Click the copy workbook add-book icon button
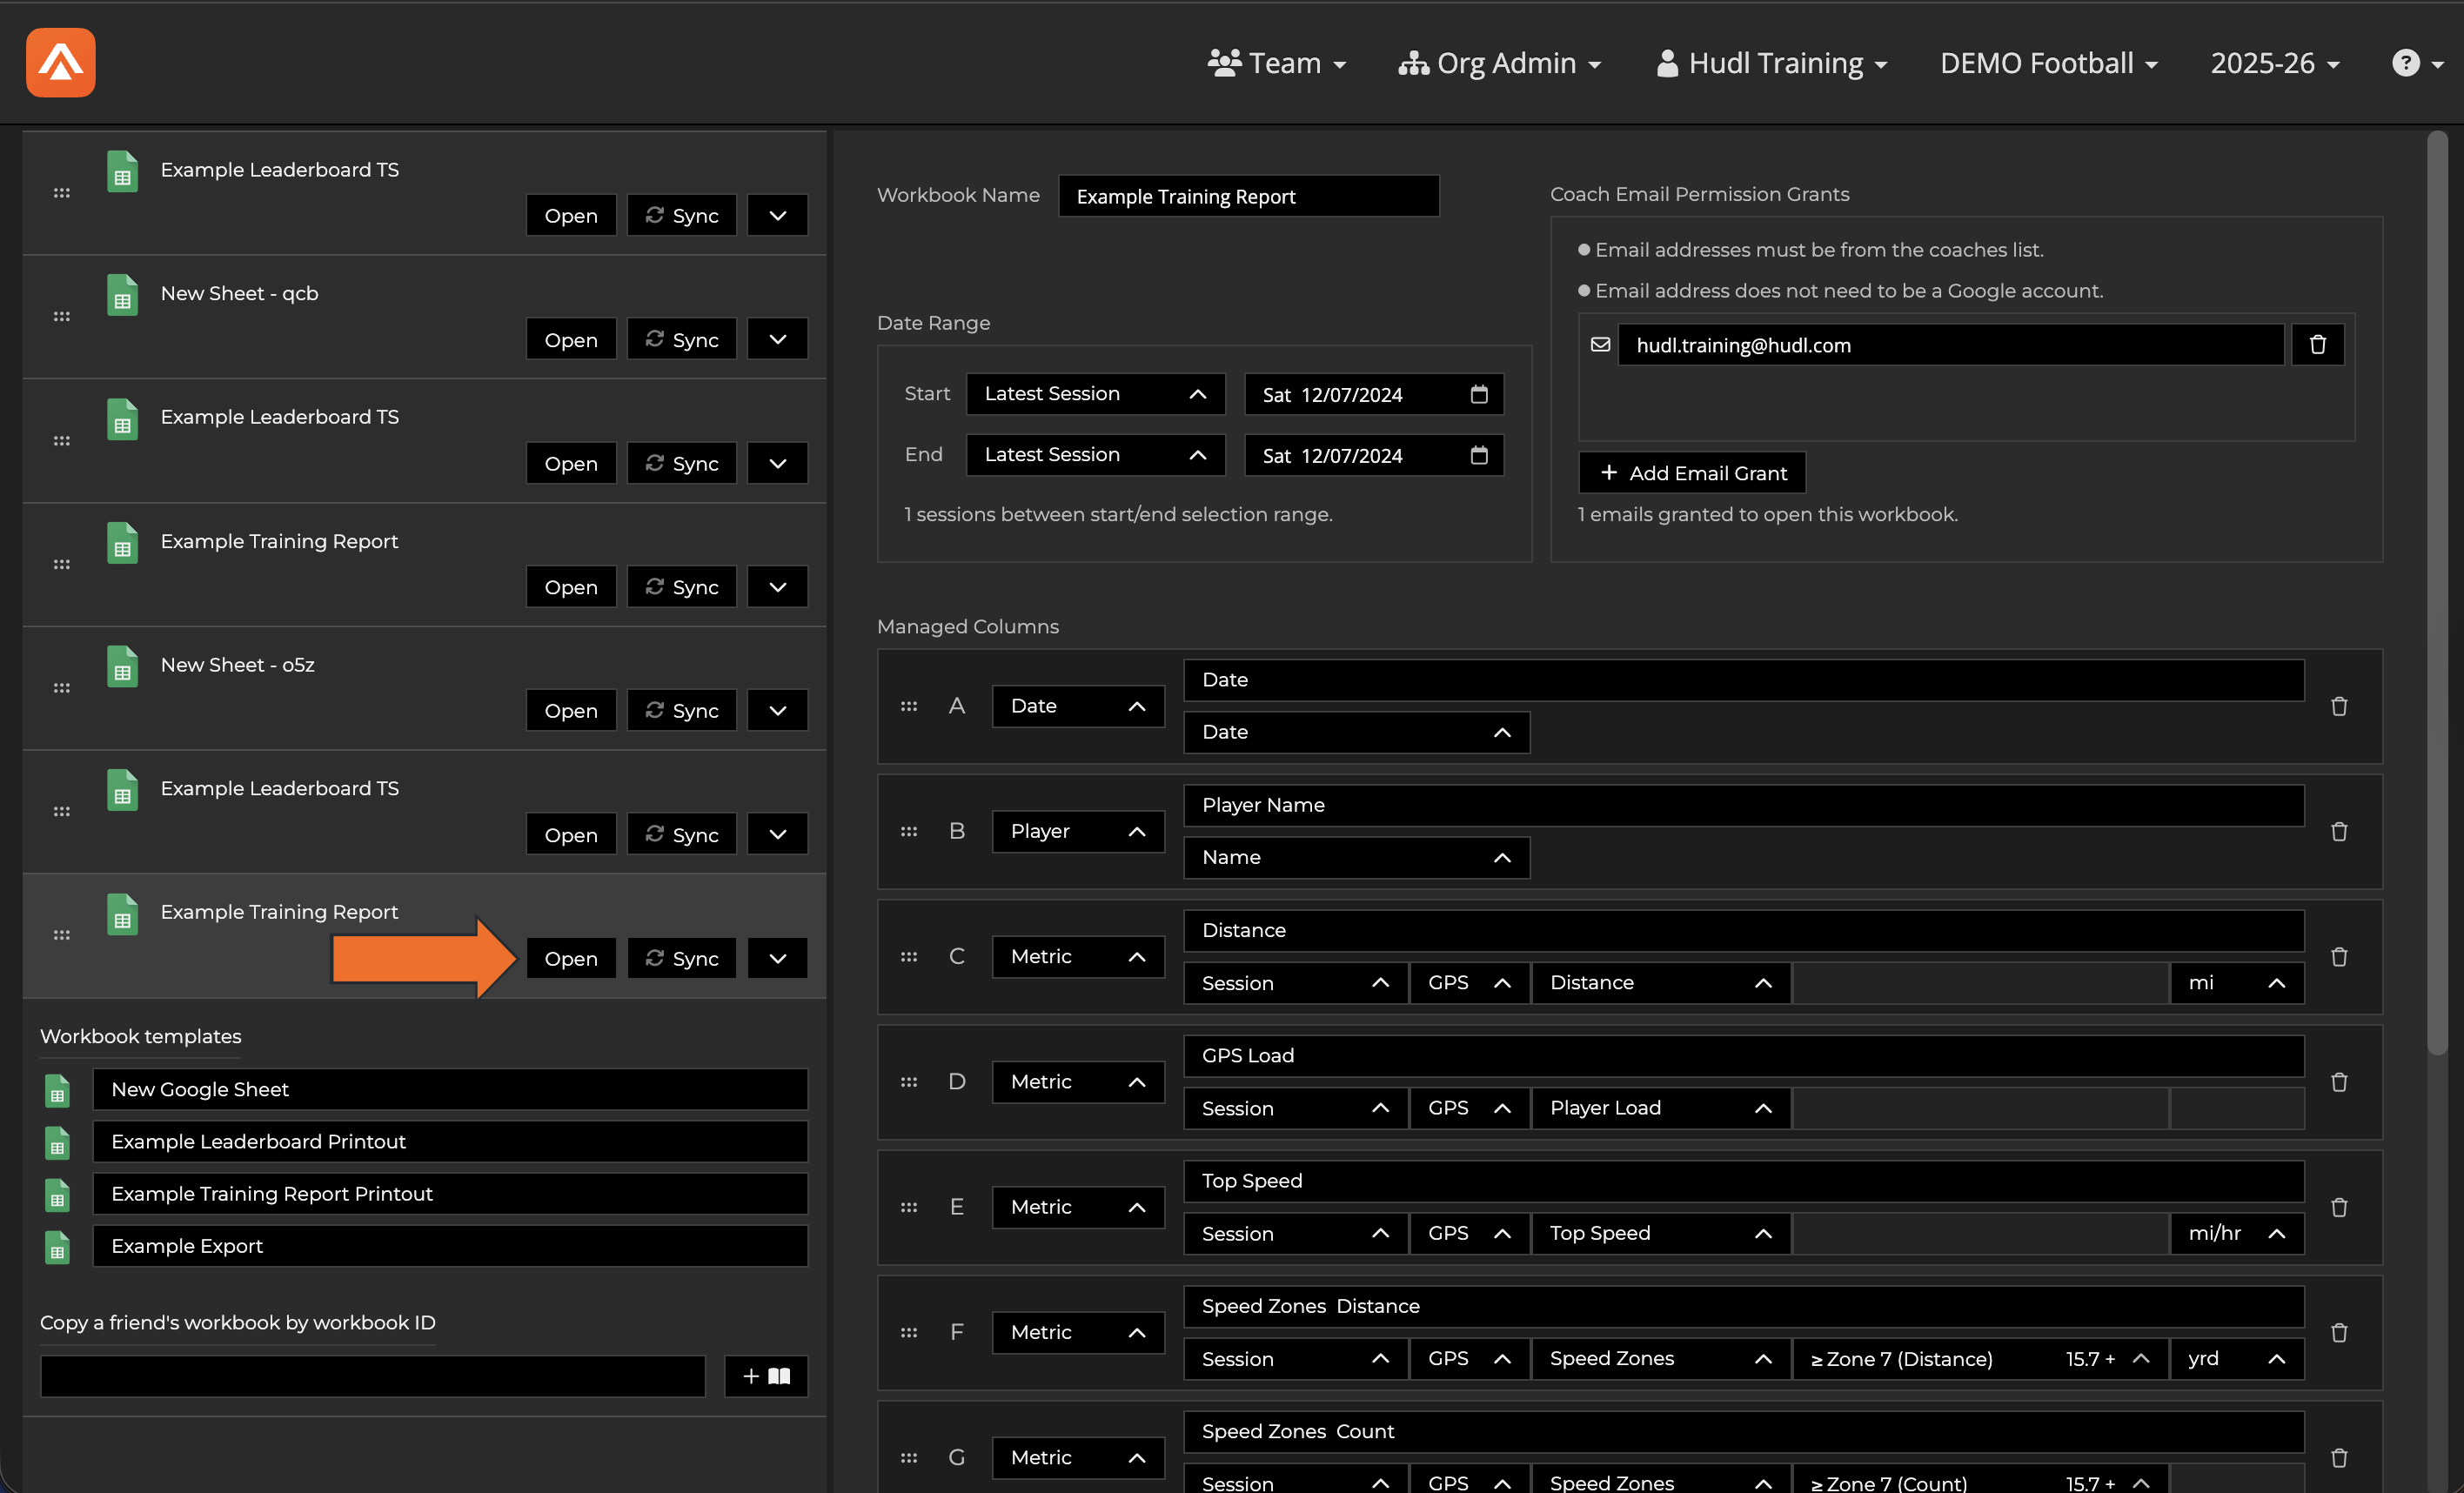Viewport: 2464px width, 1493px height. click(x=766, y=1376)
